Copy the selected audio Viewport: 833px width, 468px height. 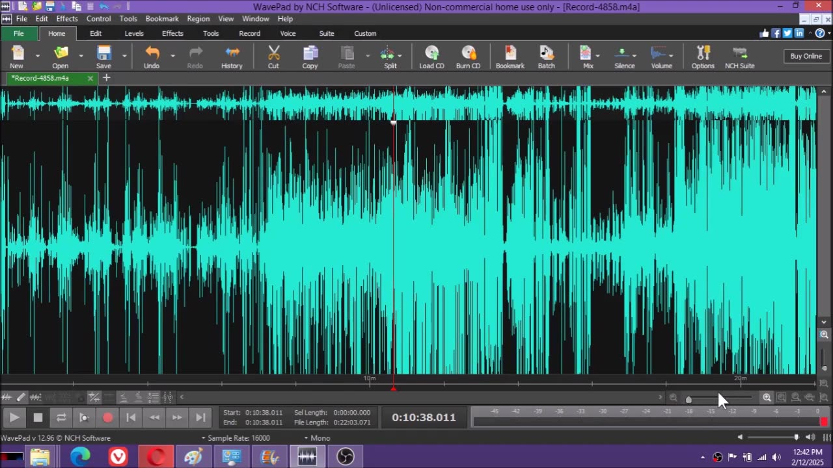pos(310,57)
